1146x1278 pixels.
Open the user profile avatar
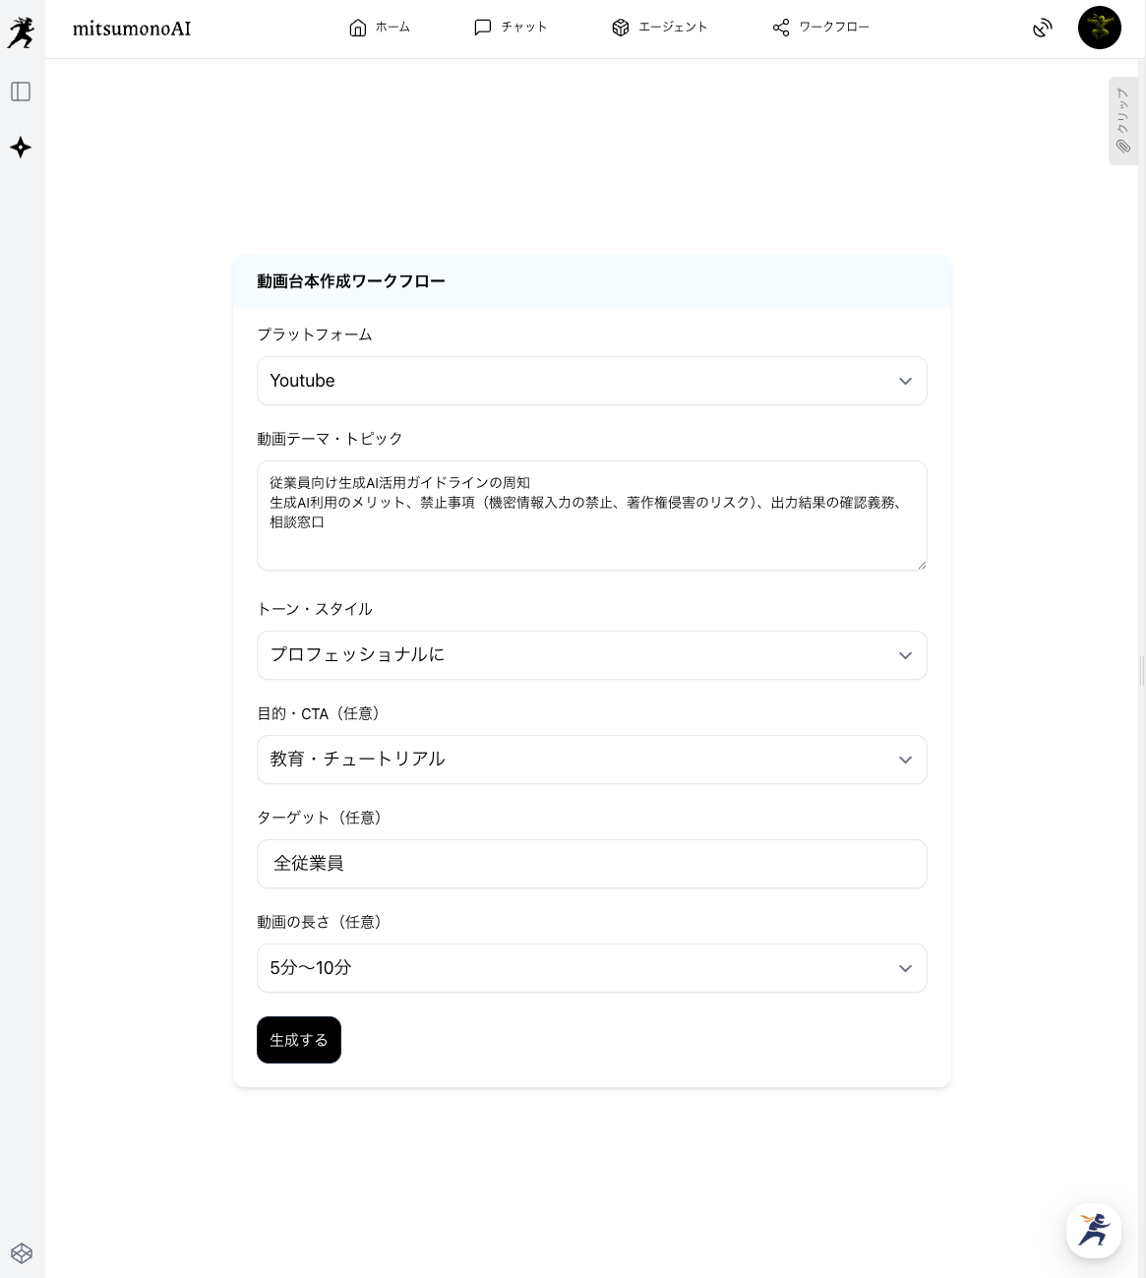[1099, 28]
